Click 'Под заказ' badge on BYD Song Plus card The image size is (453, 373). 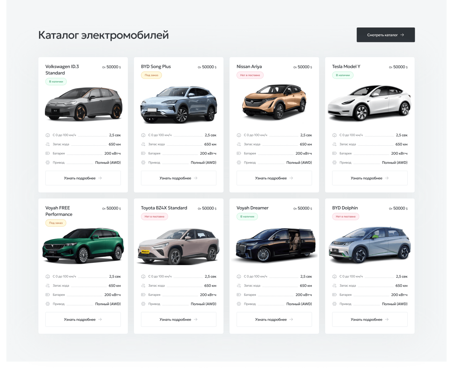point(151,75)
